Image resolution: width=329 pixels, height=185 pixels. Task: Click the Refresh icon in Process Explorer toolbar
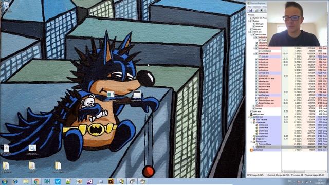[x=256, y=10]
